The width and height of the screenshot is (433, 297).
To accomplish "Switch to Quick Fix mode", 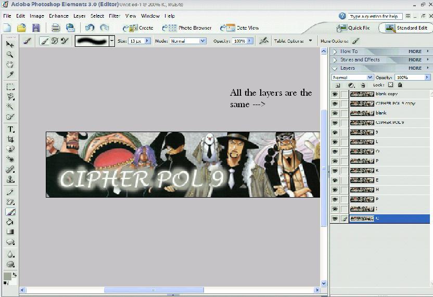I will tap(353, 28).
